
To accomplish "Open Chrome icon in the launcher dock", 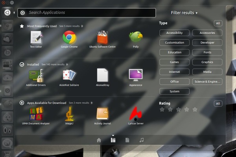I will (7, 26).
